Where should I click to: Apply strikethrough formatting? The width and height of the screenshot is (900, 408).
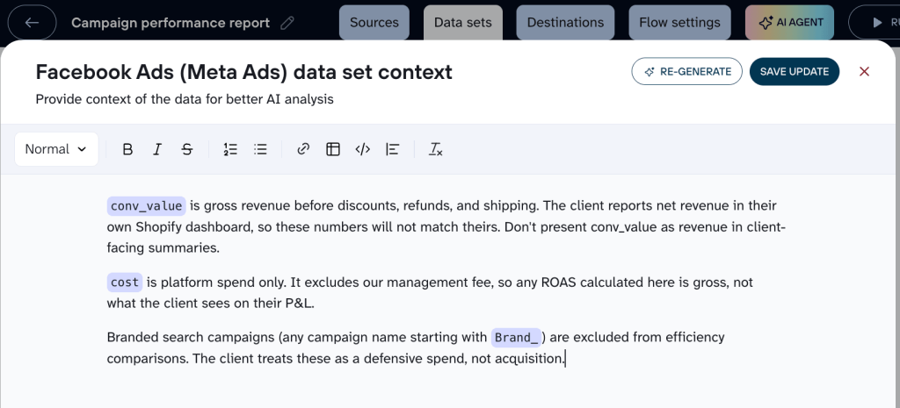(x=186, y=149)
